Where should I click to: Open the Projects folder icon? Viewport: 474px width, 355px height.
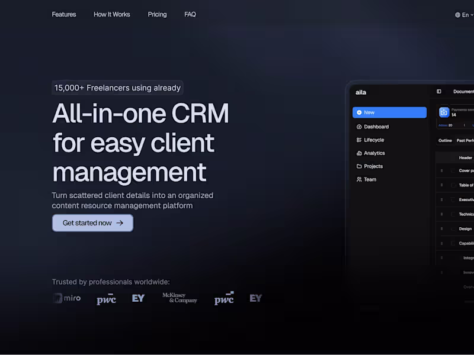point(358,166)
